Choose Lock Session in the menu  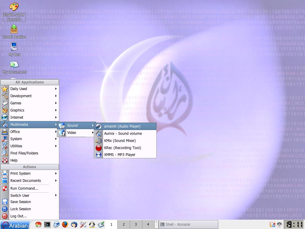coord(29,209)
